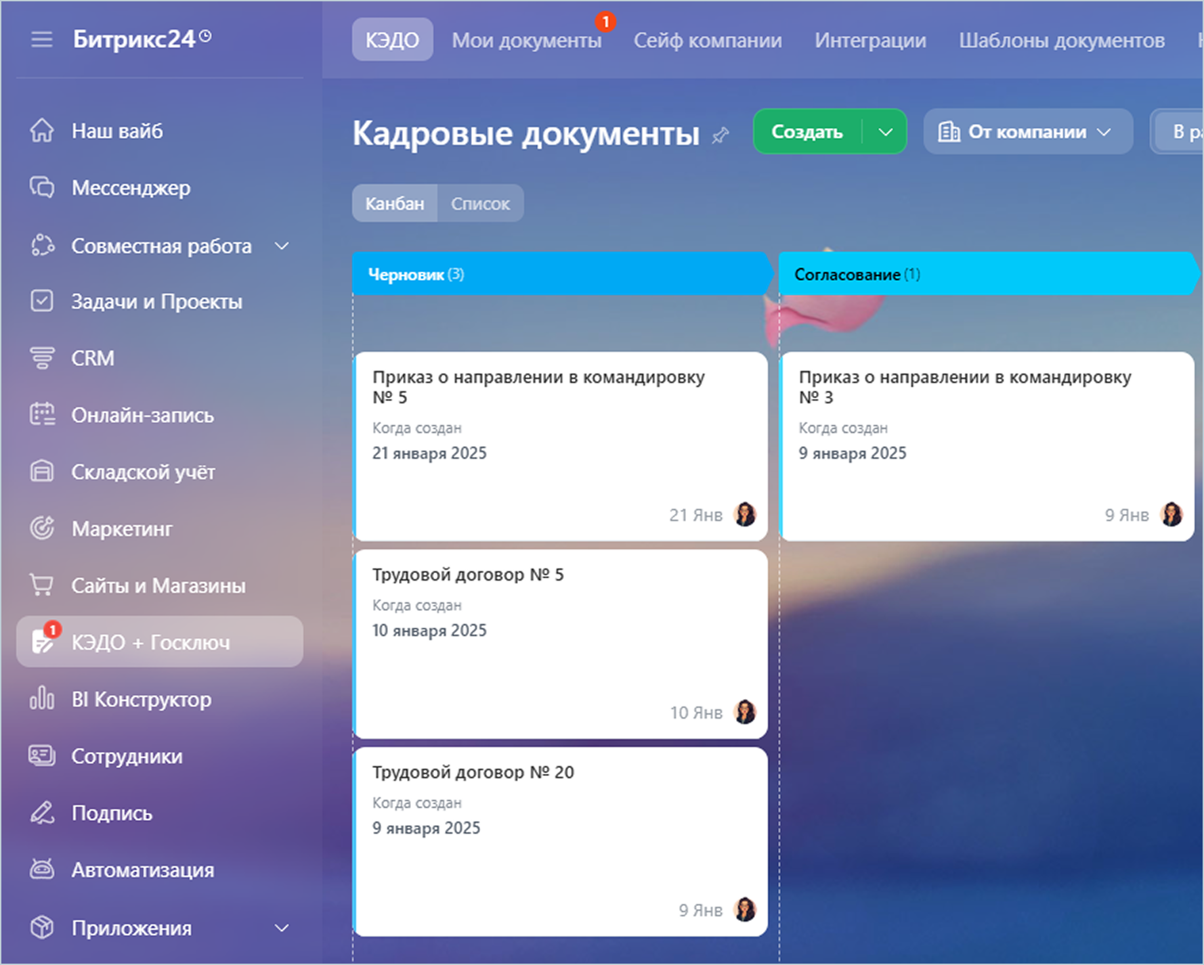Click the green Создать button

coord(807,132)
